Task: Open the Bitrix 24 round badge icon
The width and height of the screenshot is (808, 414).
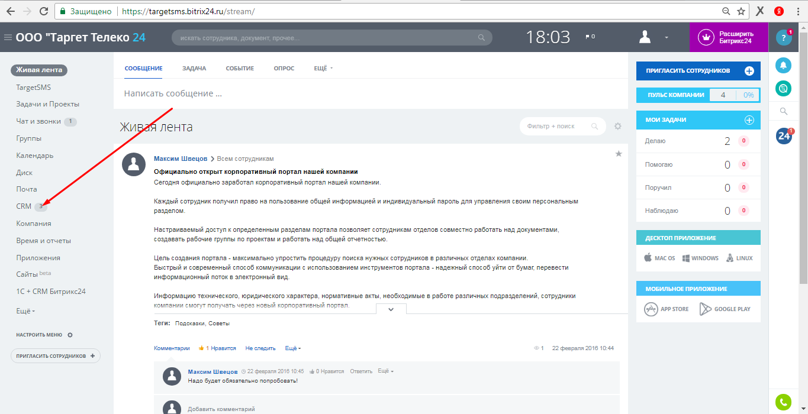Action: point(784,136)
